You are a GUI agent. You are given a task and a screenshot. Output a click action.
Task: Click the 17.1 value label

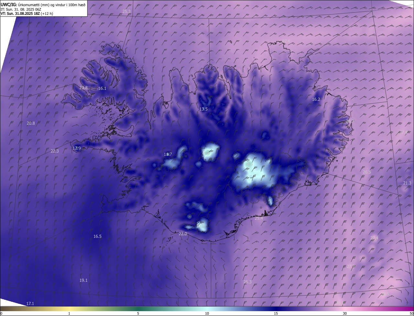click(x=30, y=303)
